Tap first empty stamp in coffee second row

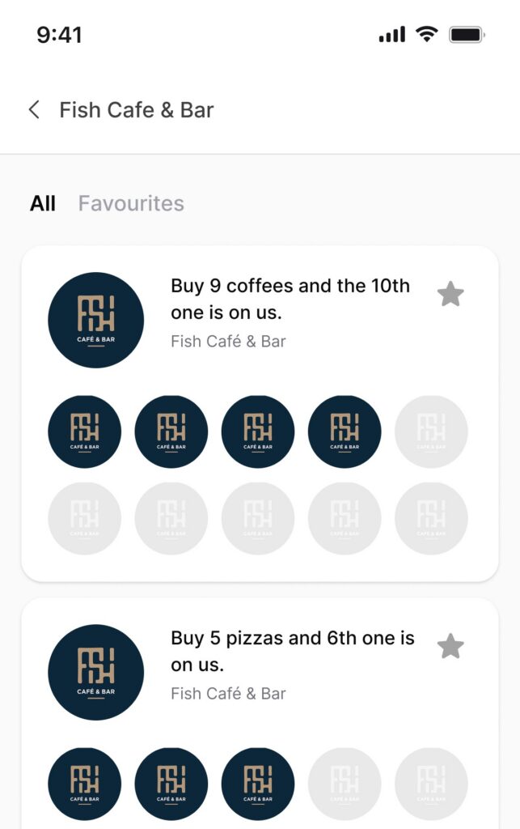pos(85,518)
